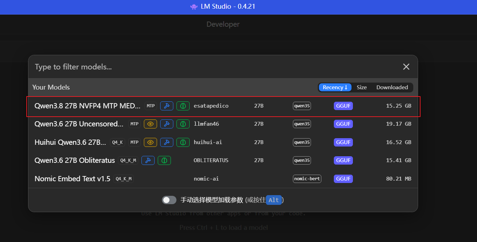Click the 15.25 GB size value

click(399, 106)
